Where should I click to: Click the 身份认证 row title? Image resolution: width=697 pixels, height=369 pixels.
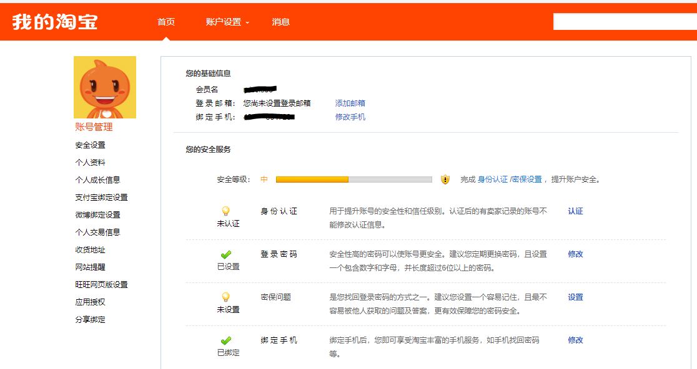(x=279, y=211)
